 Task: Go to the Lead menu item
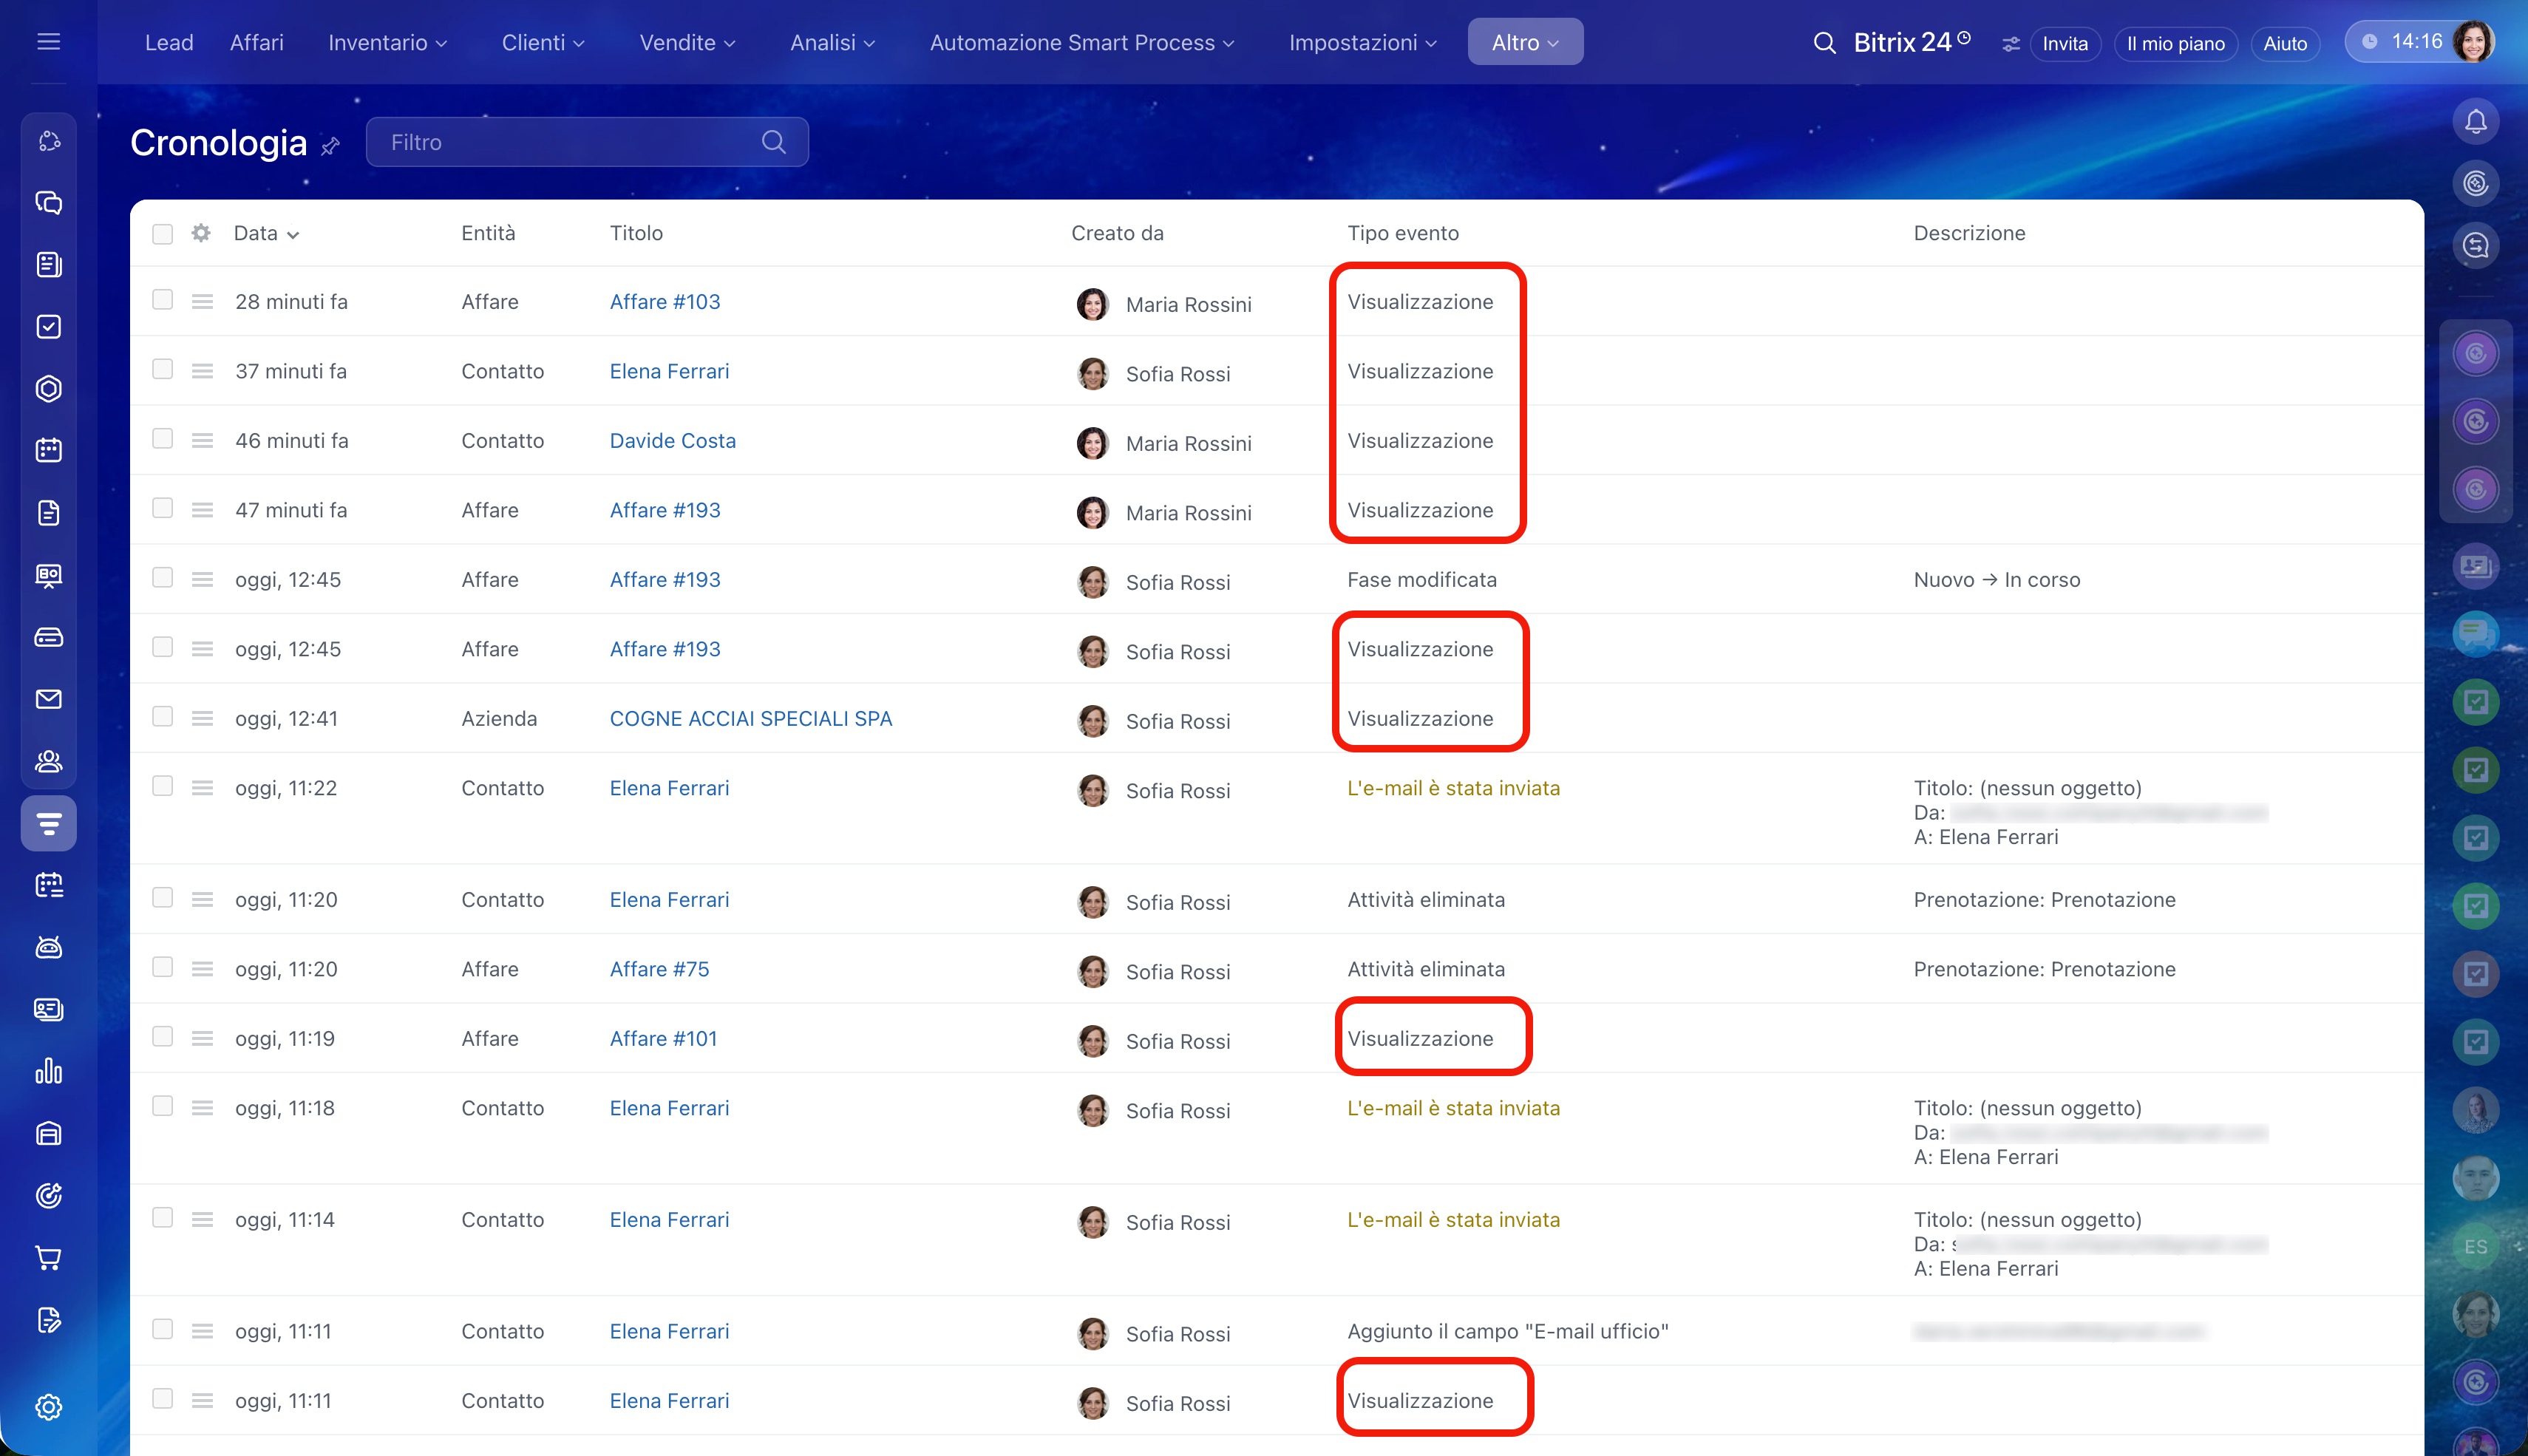(169, 43)
